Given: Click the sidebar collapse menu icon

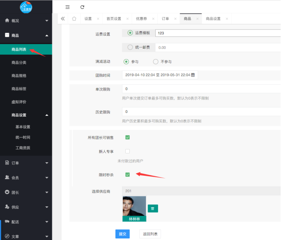Looking at the screenshot, I should tap(67, 7).
